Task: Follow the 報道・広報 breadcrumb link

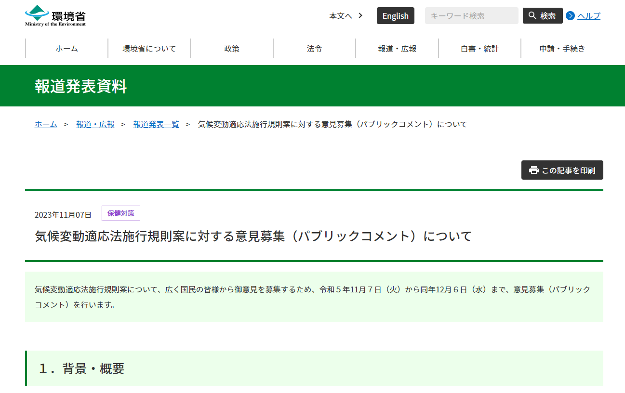Action: click(95, 124)
